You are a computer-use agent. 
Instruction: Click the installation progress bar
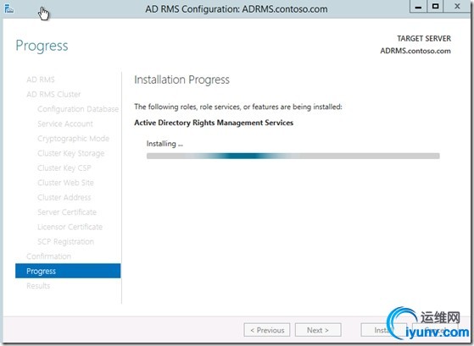point(293,156)
